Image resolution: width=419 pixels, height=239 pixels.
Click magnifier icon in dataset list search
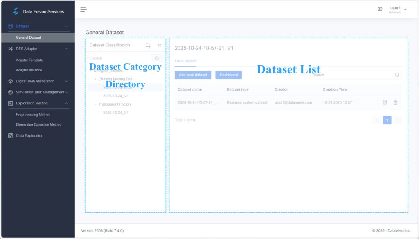pos(397,75)
